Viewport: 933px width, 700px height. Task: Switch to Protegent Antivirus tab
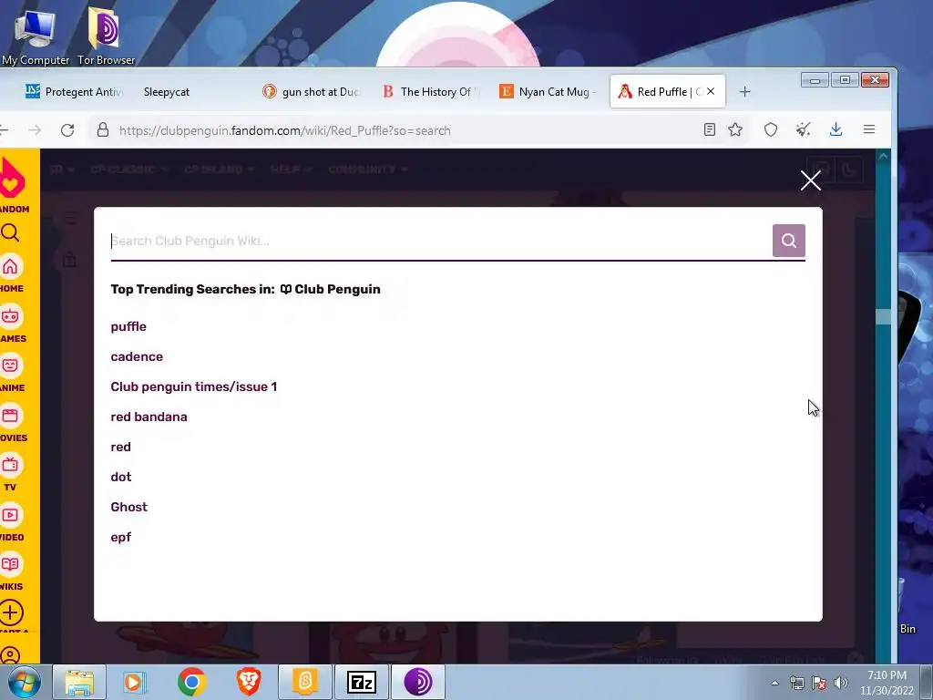pos(75,92)
